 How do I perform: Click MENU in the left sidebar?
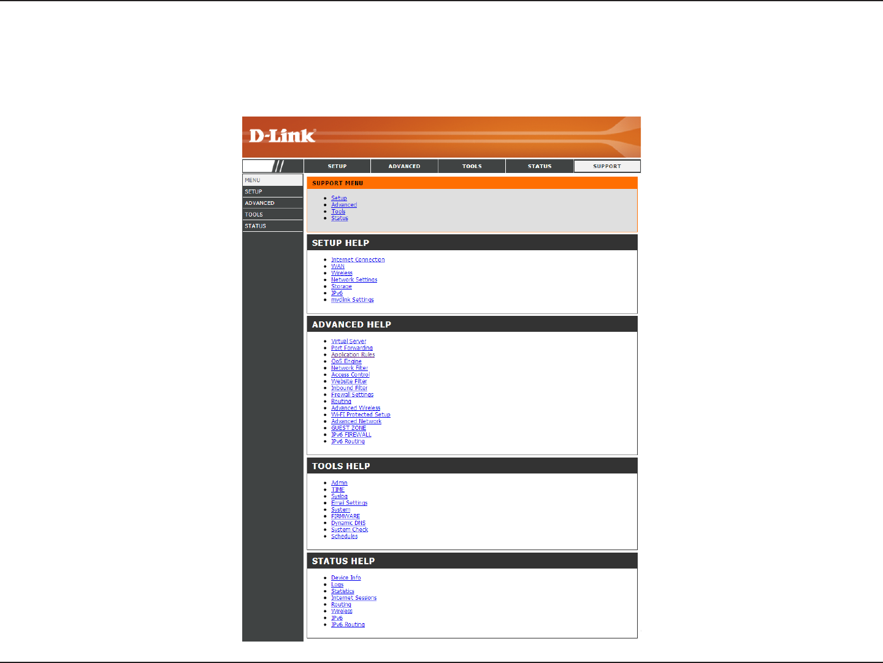(x=273, y=180)
